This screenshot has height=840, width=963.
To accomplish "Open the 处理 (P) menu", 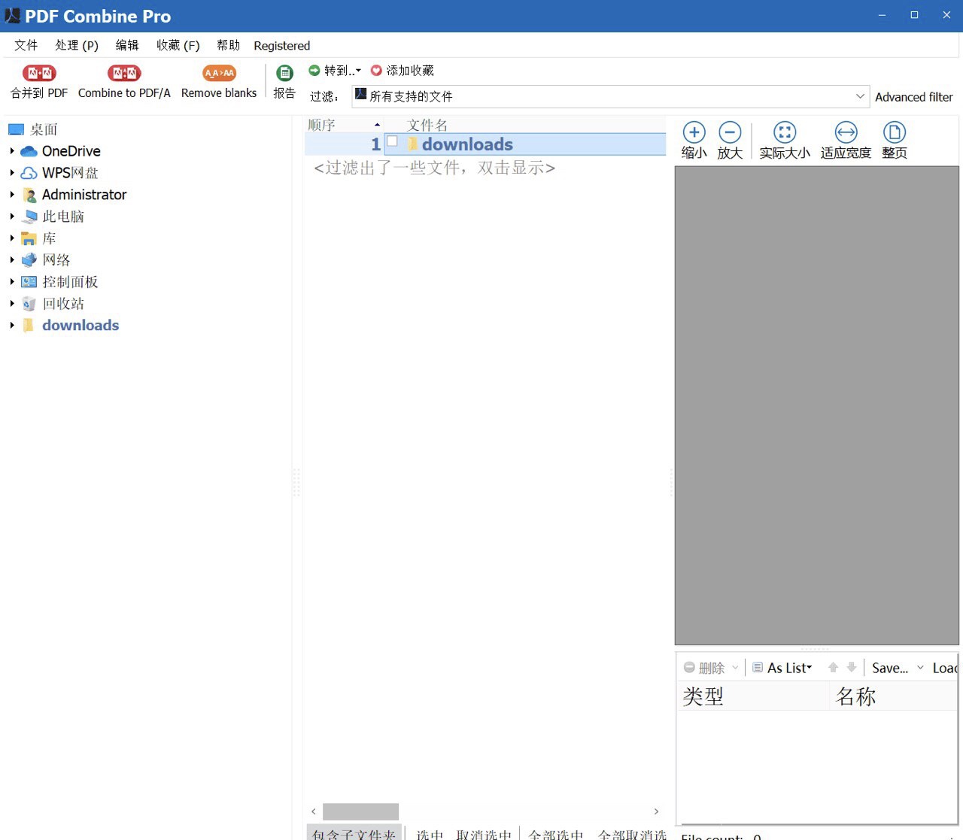I will tap(77, 45).
